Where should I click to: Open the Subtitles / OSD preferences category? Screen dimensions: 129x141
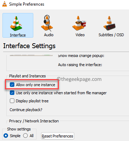tap(111, 25)
